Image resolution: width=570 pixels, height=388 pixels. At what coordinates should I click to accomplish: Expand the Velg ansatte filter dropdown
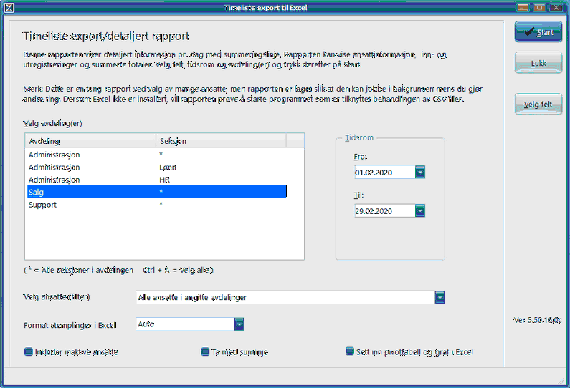click(440, 297)
